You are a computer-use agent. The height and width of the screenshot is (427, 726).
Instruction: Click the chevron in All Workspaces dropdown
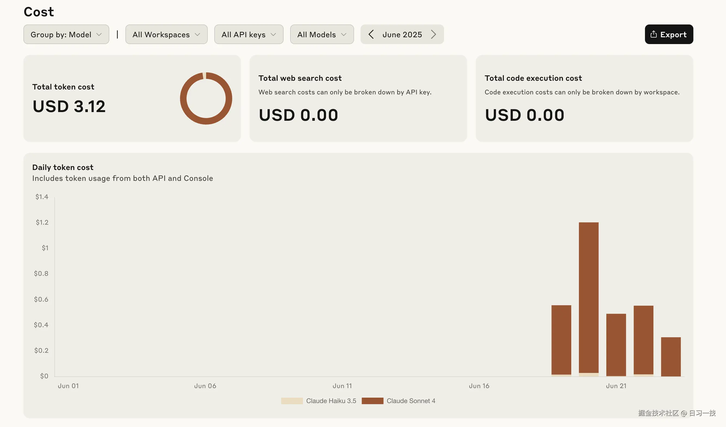(x=197, y=35)
